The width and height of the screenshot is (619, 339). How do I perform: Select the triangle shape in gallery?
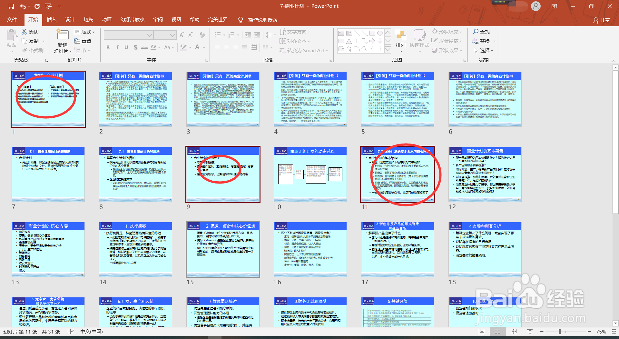349,41
